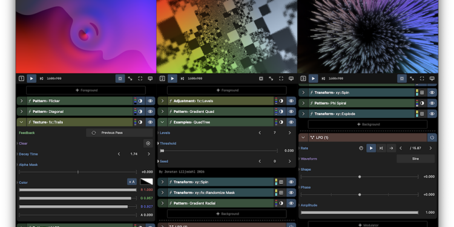Add a Background layer in viewport 3
Image resolution: width=454 pixels, height=227 pixels.
coord(367,124)
